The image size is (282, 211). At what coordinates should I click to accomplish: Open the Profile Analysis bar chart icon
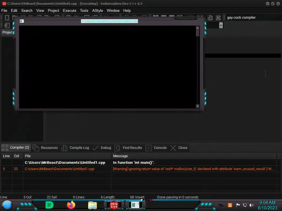point(210,18)
